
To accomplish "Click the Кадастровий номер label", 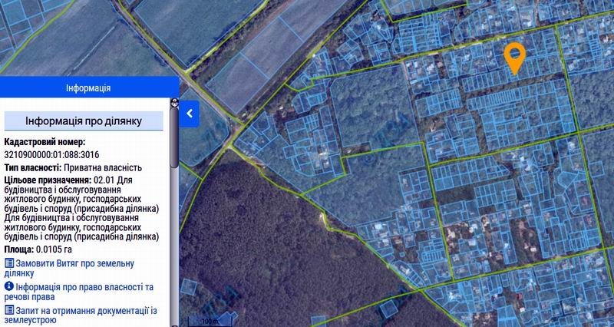I will [45, 142].
